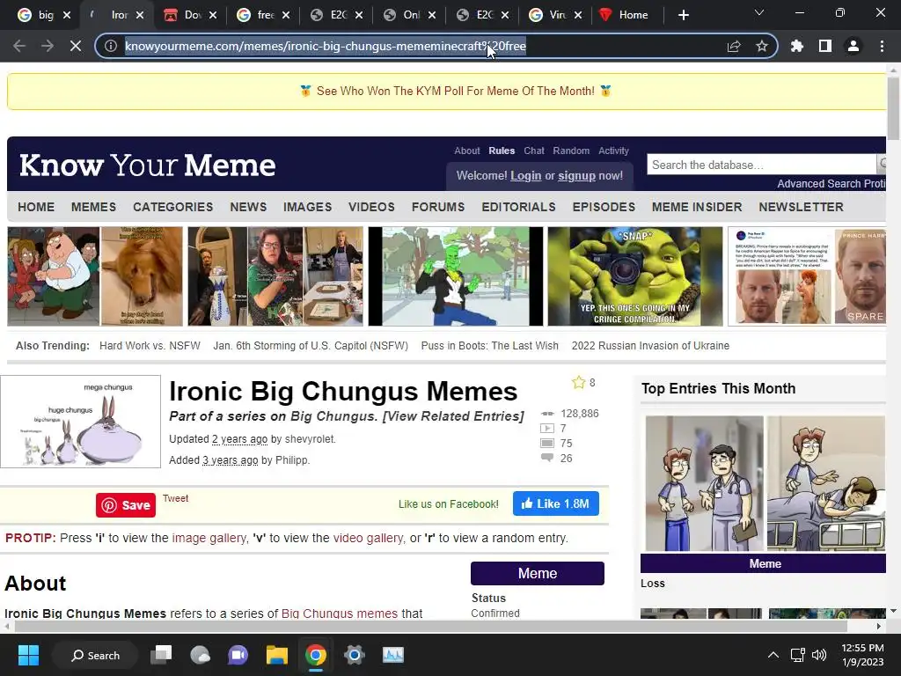Go to NEWSLETTER in navigation bar
This screenshot has height=676, width=901.
801,207
